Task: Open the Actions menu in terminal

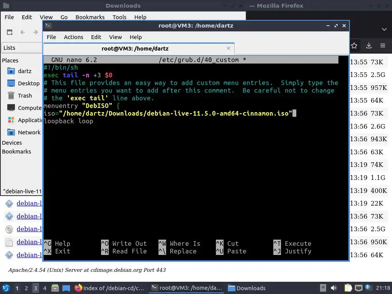Action: pos(73,37)
